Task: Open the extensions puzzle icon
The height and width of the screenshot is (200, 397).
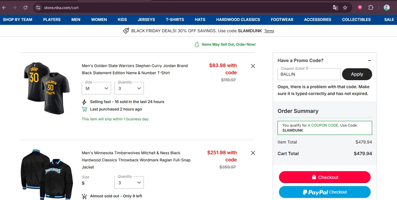Action: [371, 8]
